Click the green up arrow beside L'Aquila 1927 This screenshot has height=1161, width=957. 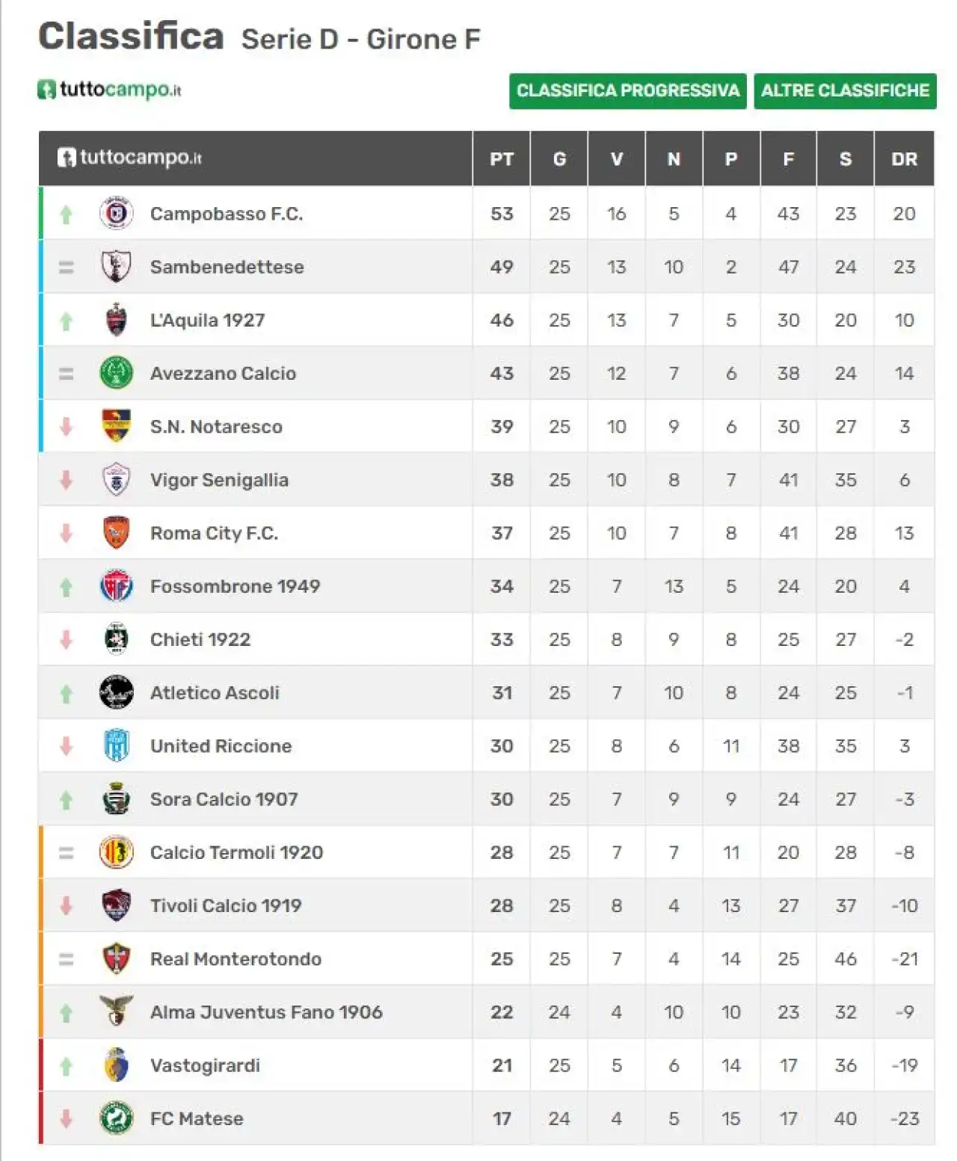(x=67, y=321)
